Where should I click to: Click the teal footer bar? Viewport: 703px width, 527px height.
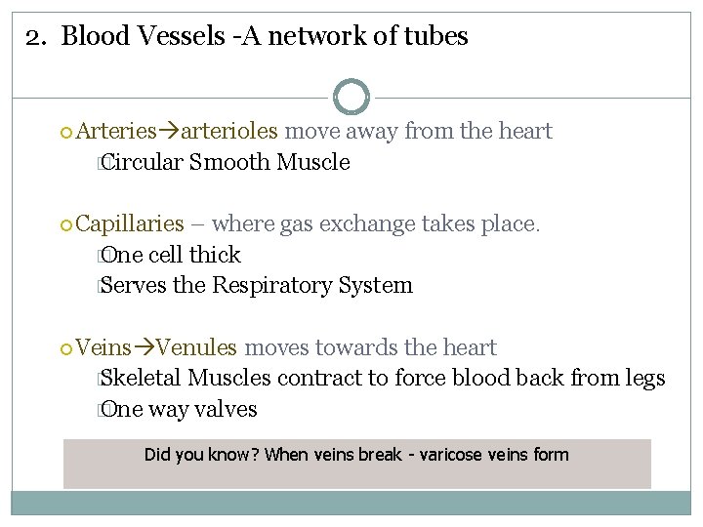[x=351, y=503]
